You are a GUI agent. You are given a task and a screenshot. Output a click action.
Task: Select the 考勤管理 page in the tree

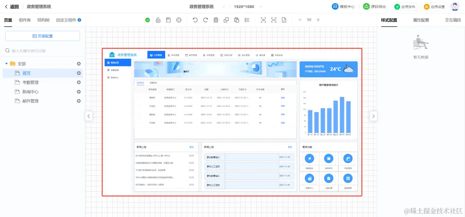pyautogui.click(x=30, y=82)
